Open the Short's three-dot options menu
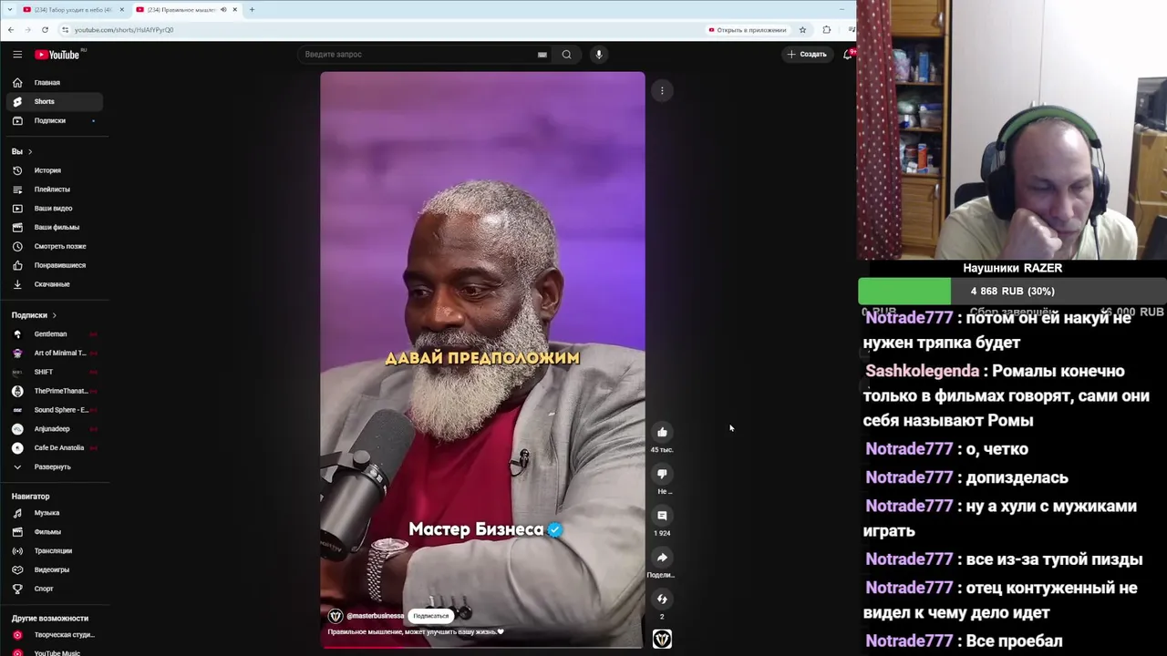 662,90
